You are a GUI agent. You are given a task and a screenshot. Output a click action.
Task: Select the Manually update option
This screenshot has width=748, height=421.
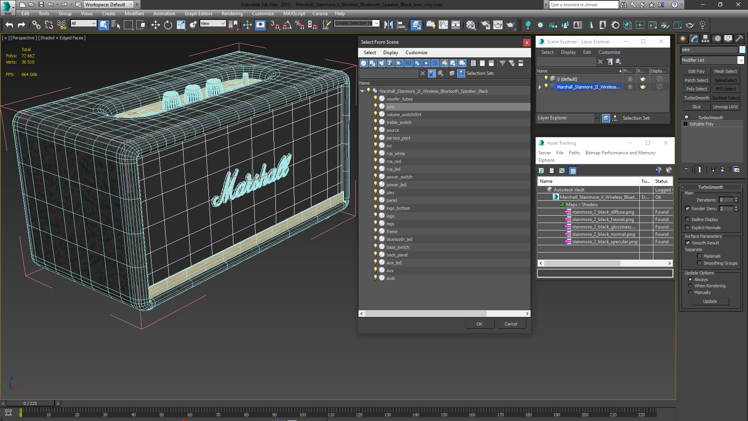point(690,292)
